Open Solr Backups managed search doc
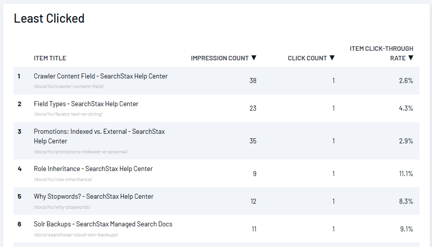Image resolution: width=432 pixels, height=247 pixels. (x=103, y=224)
